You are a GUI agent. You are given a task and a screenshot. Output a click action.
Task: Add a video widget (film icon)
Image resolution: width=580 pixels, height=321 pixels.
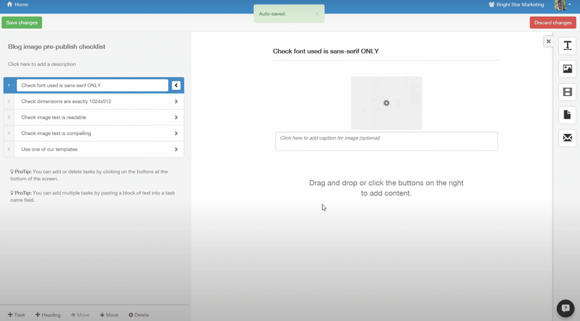pyautogui.click(x=567, y=92)
